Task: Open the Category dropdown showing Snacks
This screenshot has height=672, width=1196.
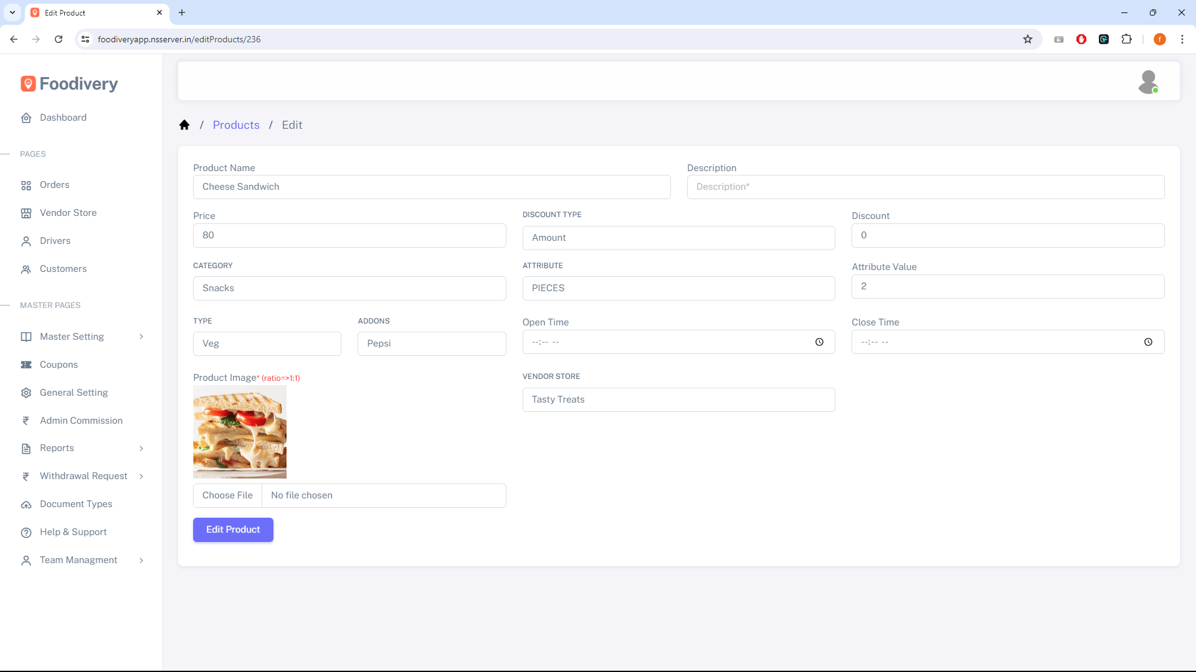Action: click(x=349, y=288)
